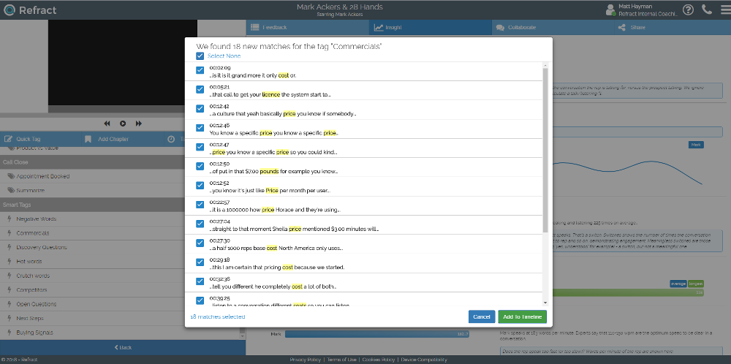Uncheck the 00:27:30 match checkbox
The image size is (731, 364).
pyautogui.click(x=200, y=243)
